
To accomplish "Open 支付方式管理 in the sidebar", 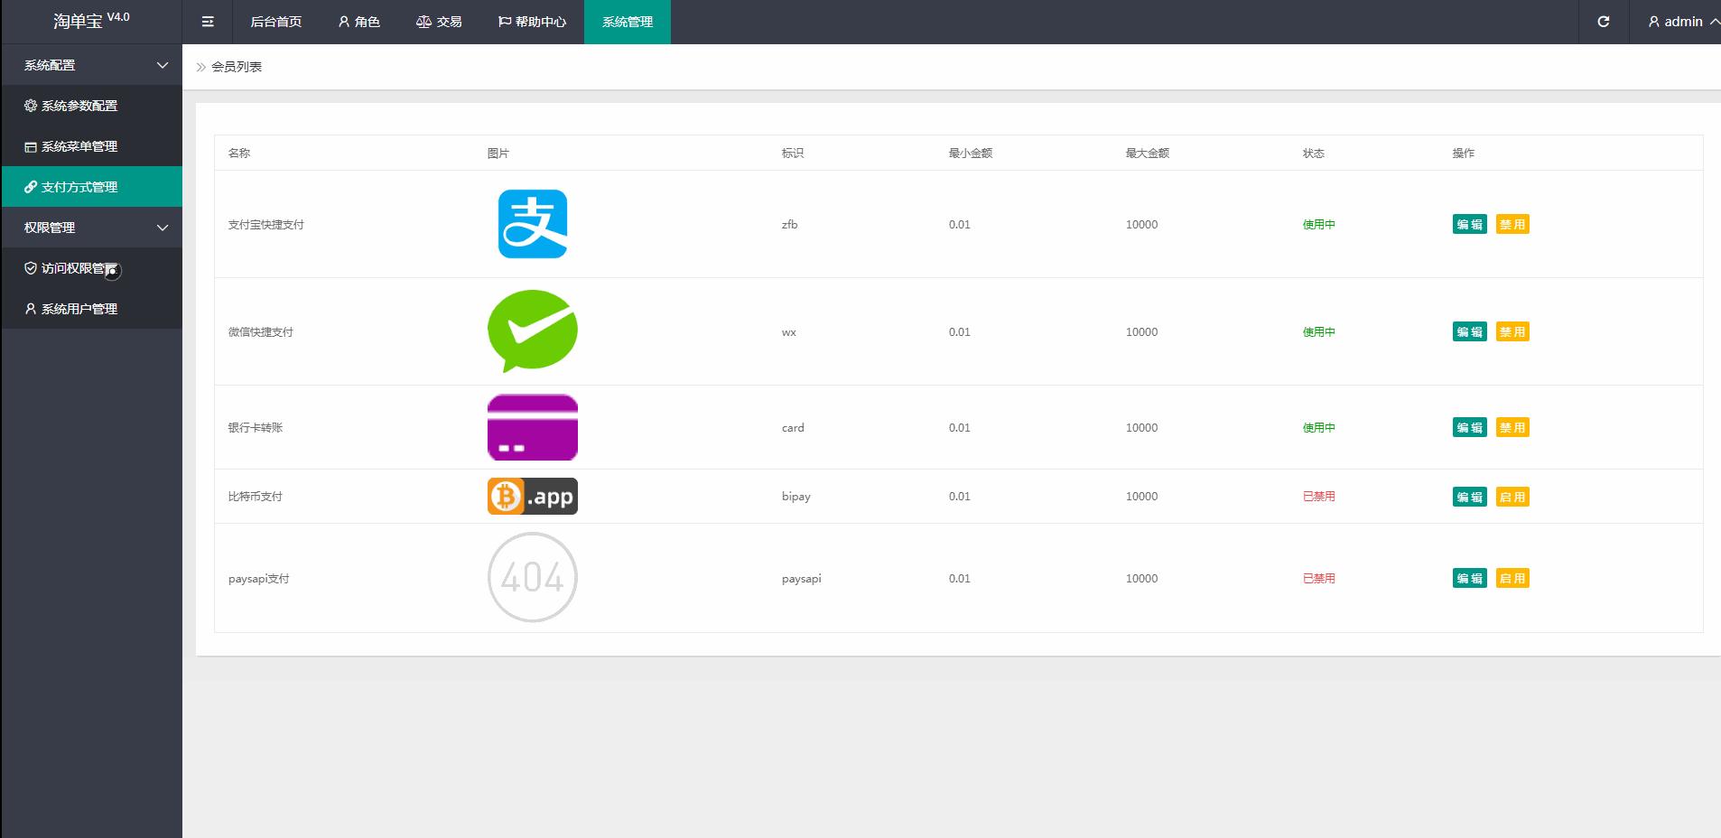I will point(91,187).
